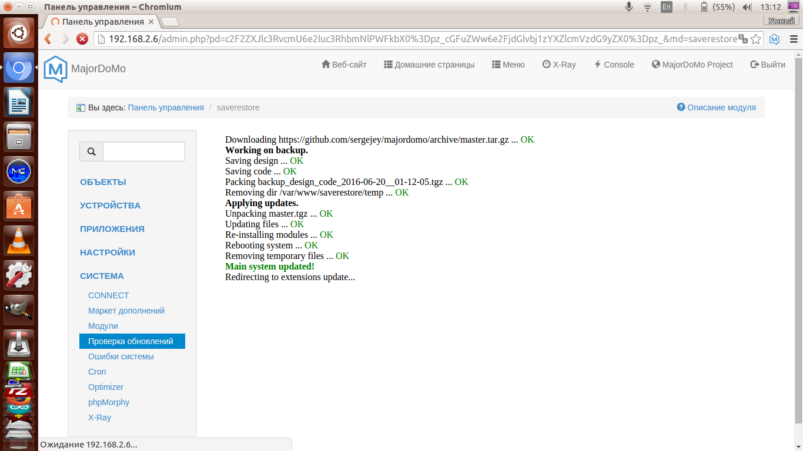Image resolution: width=803 pixels, height=451 pixels.
Task: Open Домашние страницы menu item
Action: click(x=429, y=65)
